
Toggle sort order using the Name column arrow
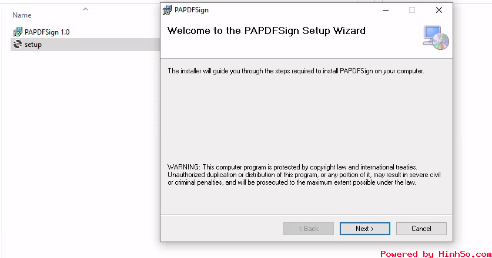coord(85,9)
